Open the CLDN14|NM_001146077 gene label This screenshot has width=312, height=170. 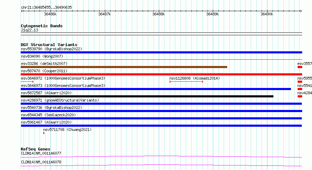[41, 153]
